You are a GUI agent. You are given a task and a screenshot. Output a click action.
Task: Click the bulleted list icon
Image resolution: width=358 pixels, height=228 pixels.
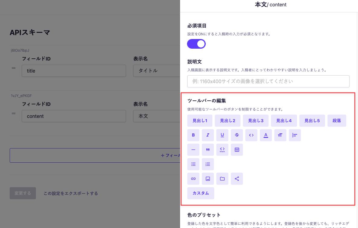point(193,164)
